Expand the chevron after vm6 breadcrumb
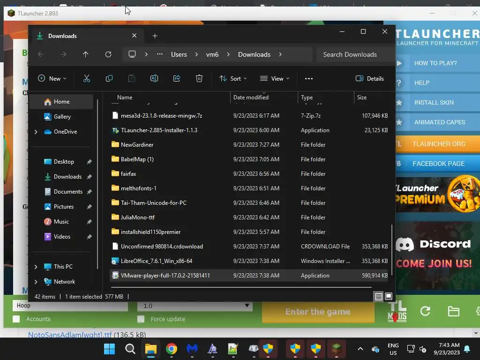This screenshot has width=480, height=360. pyautogui.click(x=228, y=54)
